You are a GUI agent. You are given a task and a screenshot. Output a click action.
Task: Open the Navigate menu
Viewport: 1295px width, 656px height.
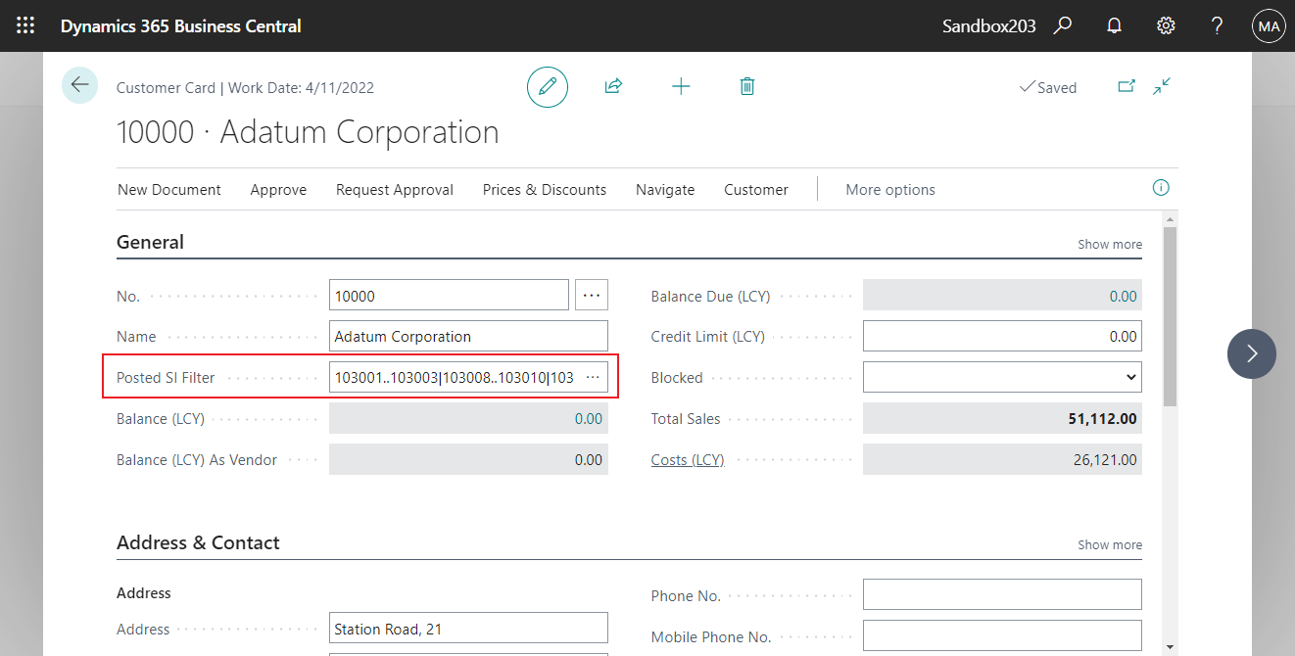pos(665,189)
